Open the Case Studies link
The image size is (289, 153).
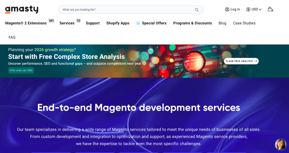pyautogui.click(x=244, y=23)
